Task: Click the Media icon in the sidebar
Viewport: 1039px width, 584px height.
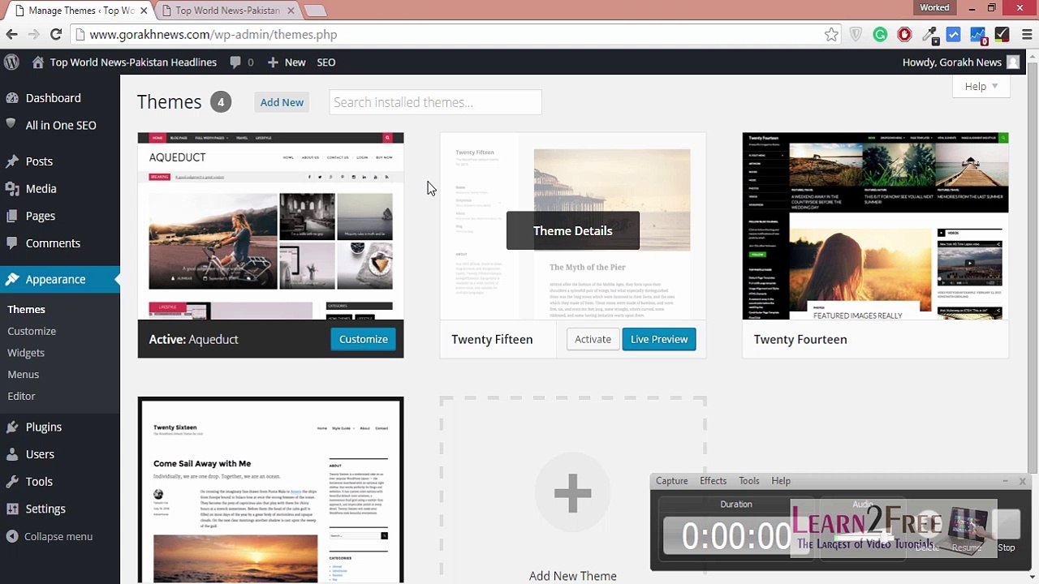Action: [x=12, y=189]
